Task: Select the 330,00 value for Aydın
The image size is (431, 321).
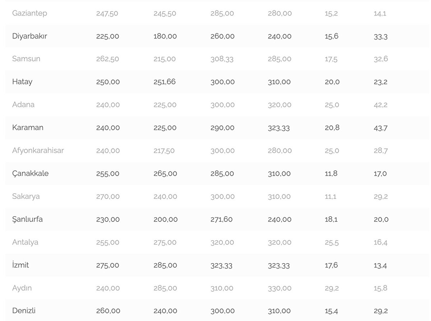Action: point(279,288)
